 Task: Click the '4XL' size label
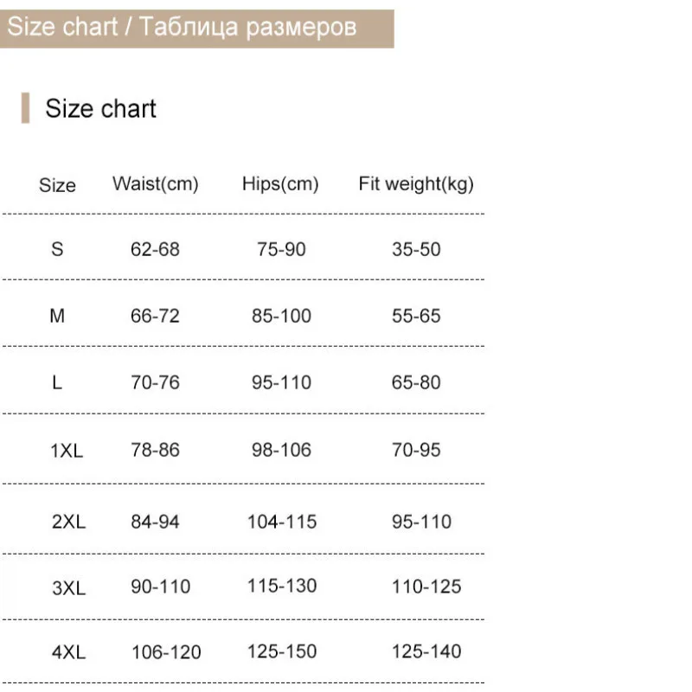click(x=68, y=652)
